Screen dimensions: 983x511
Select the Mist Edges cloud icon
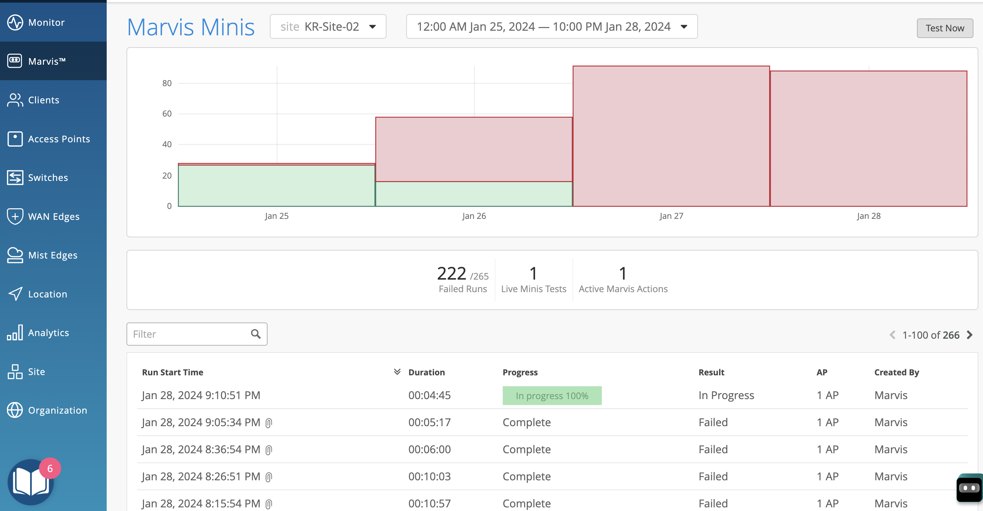15,255
